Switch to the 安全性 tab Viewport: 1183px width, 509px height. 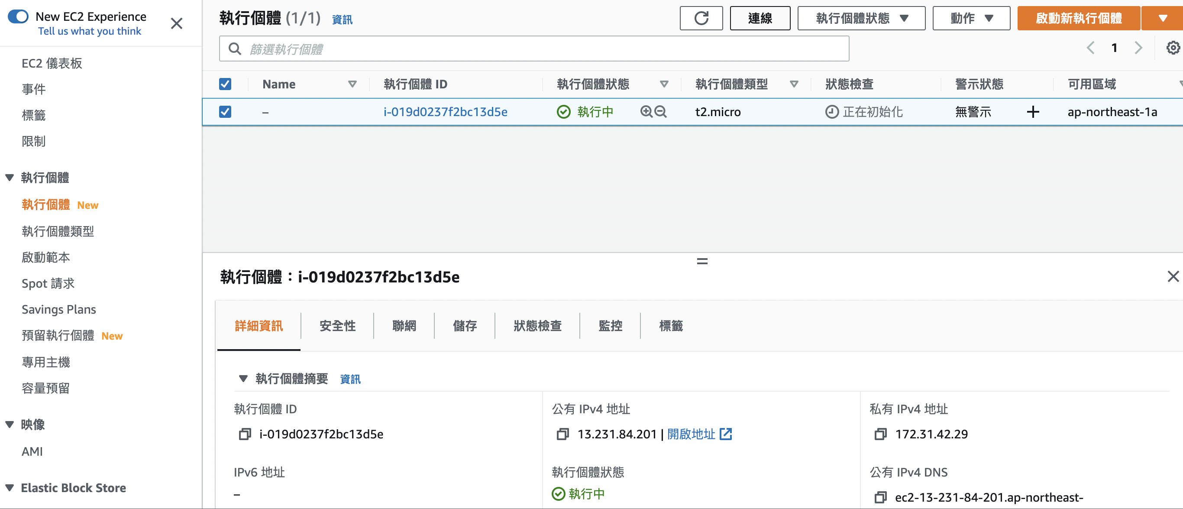tap(338, 326)
